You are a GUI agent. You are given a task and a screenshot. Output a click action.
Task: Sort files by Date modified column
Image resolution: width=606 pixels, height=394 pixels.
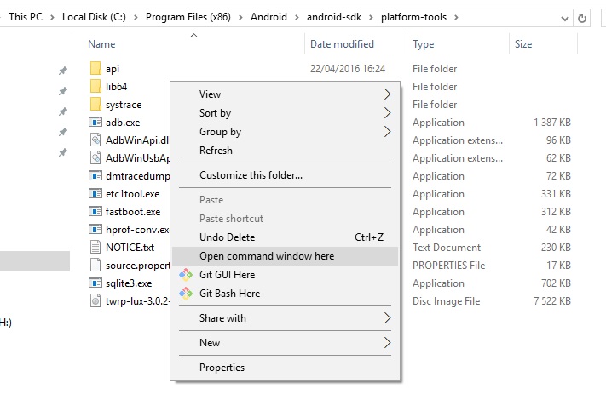click(342, 44)
